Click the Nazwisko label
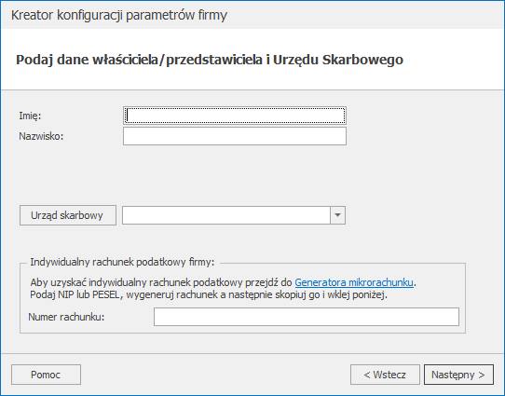 (x=41, y=136)
